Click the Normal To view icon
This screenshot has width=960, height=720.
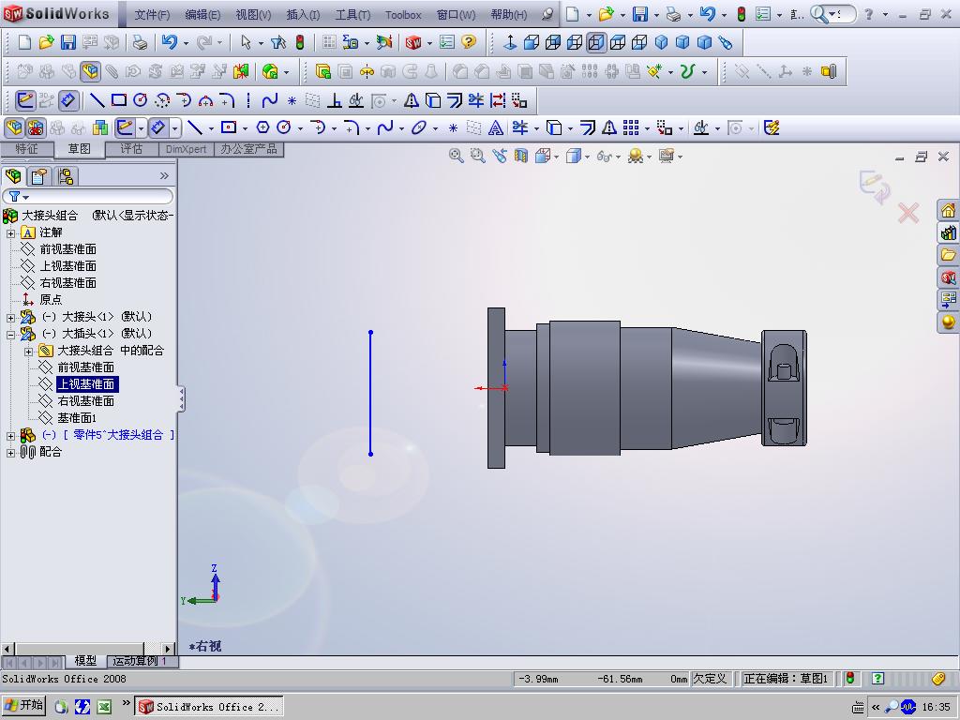pos(510,42)
